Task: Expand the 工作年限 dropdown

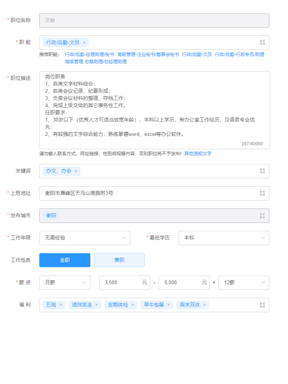Action: click(84, 238)
